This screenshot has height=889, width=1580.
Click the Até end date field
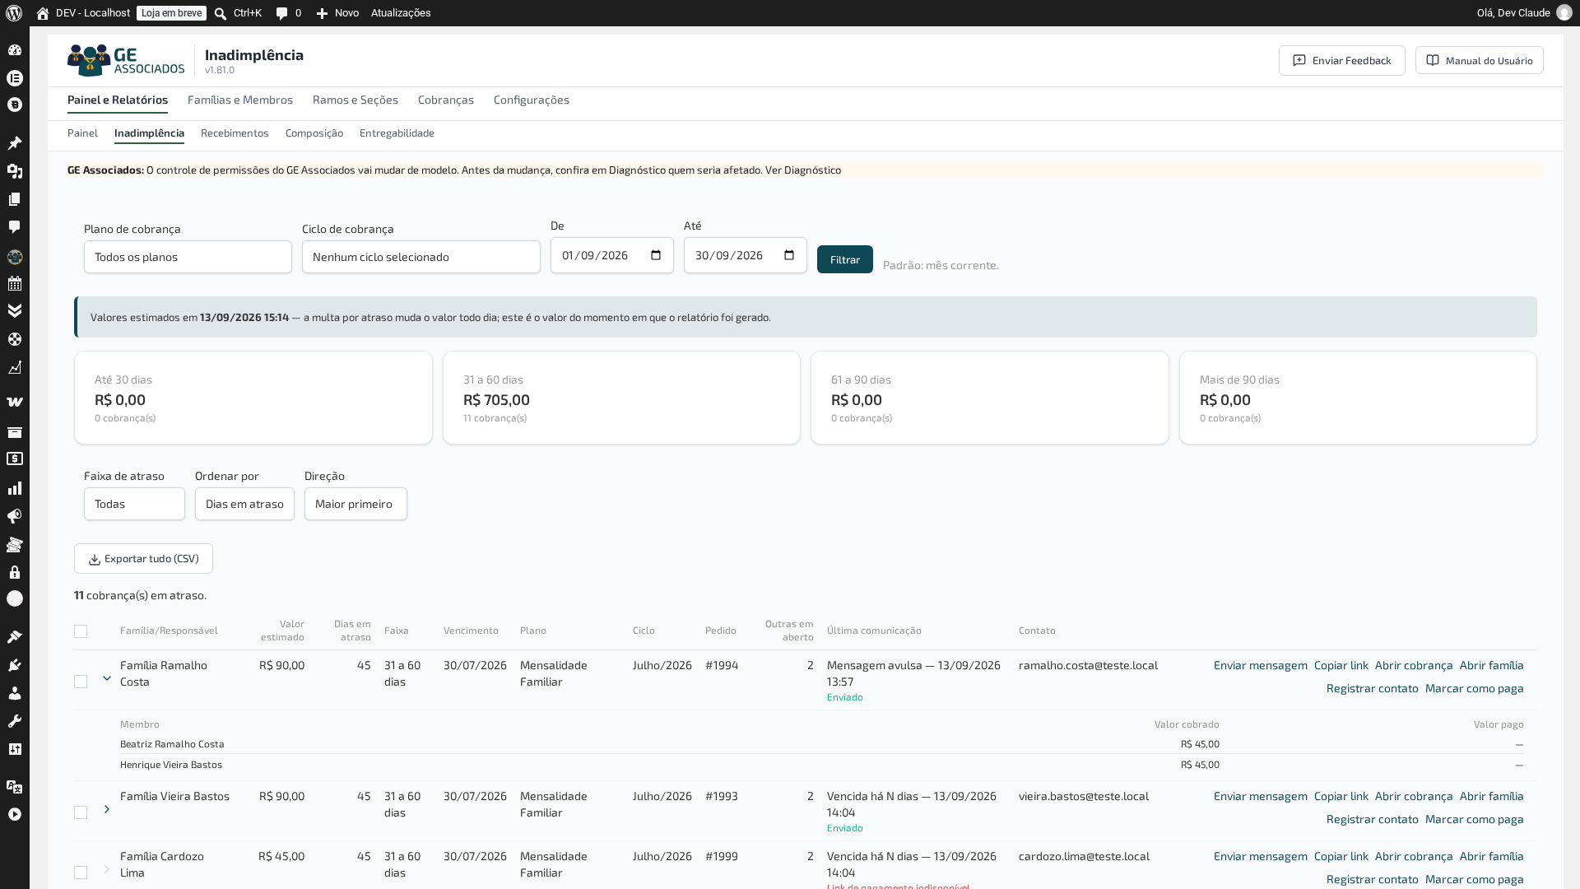click(746, 255)
